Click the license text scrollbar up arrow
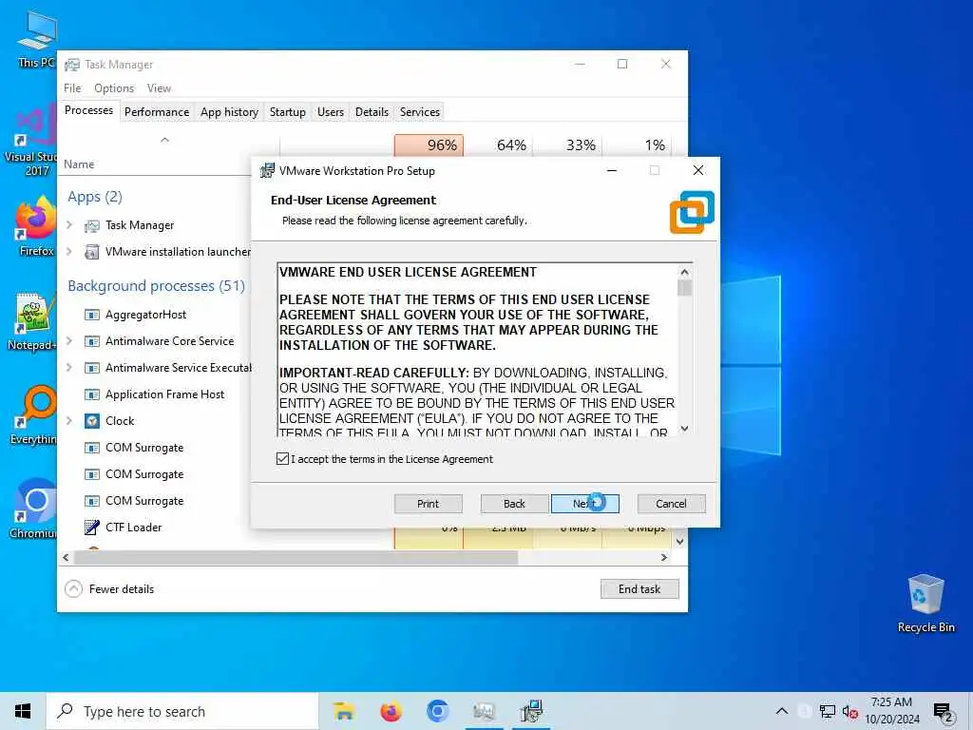This screenshot has width=973, height=730. tap(684, 272)
